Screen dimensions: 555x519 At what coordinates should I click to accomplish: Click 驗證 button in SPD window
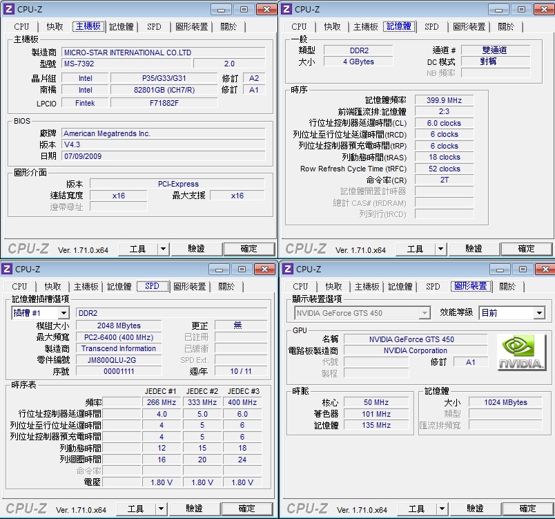[x=195, y=509]
